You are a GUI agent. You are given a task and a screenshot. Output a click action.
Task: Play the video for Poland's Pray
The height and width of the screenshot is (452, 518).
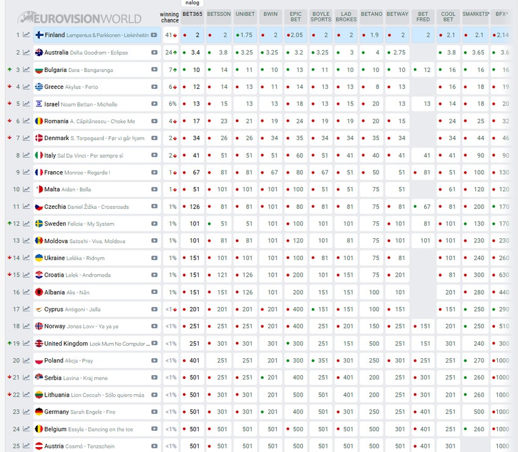coord(154,361)
